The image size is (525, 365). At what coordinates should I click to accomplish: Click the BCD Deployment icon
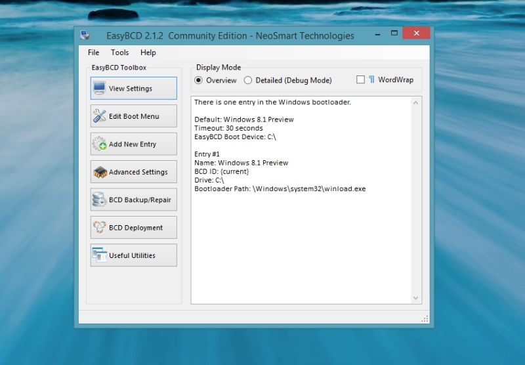[x=100, y=228]
